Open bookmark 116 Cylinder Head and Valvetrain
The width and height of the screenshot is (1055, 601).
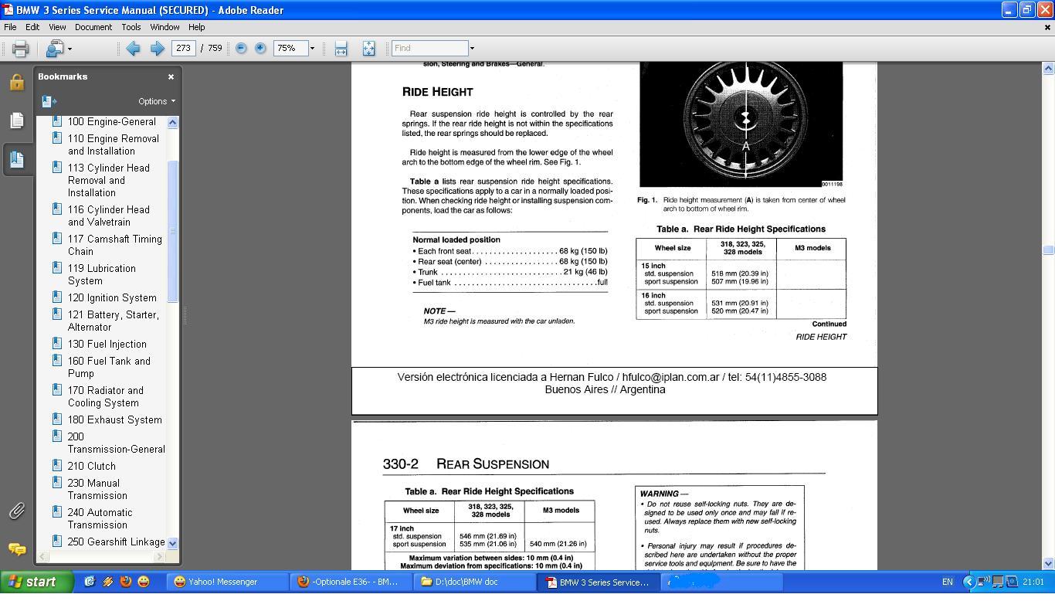coord(109,216)
